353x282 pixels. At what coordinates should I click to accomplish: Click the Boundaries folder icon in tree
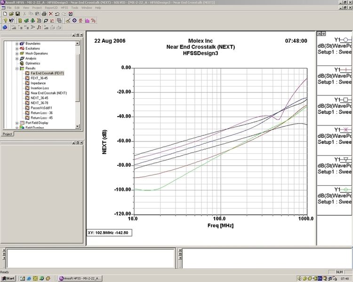pyautogui.click(x=22, y=44)
